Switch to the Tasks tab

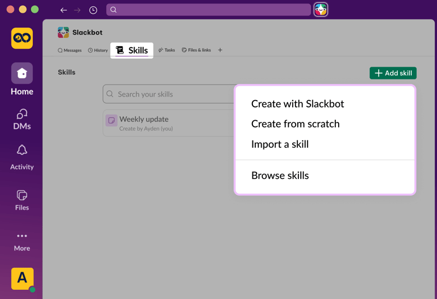click(x=167, y=50)
